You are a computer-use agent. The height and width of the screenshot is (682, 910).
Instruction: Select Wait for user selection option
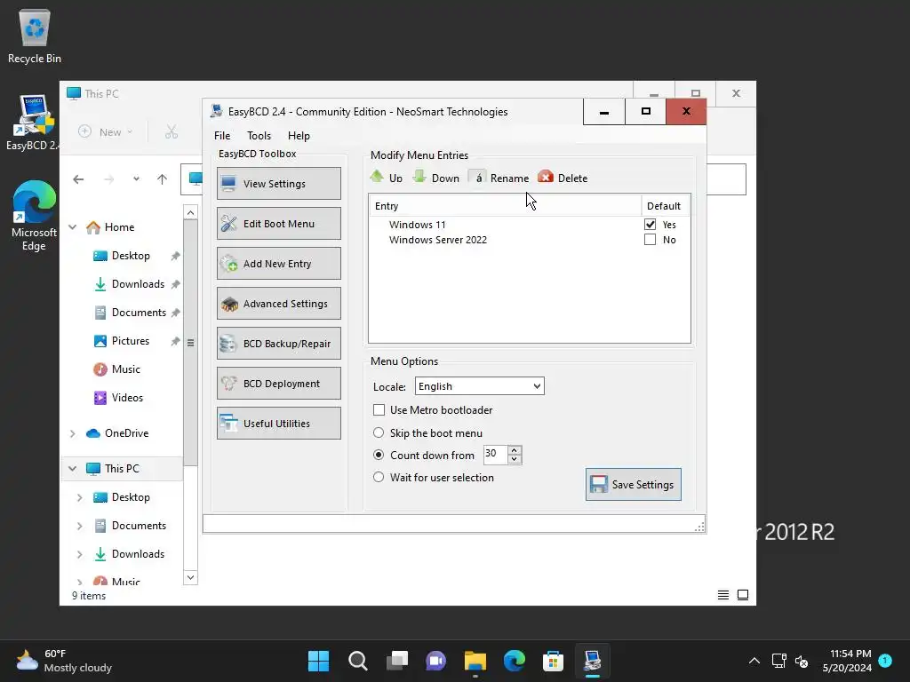pyautogui.click(x=379, y=477)
